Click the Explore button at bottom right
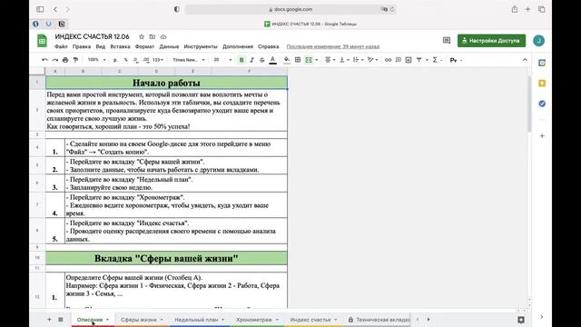Image resolution: width=581 pixels, height=327 pixels. (x=521, y=320)
